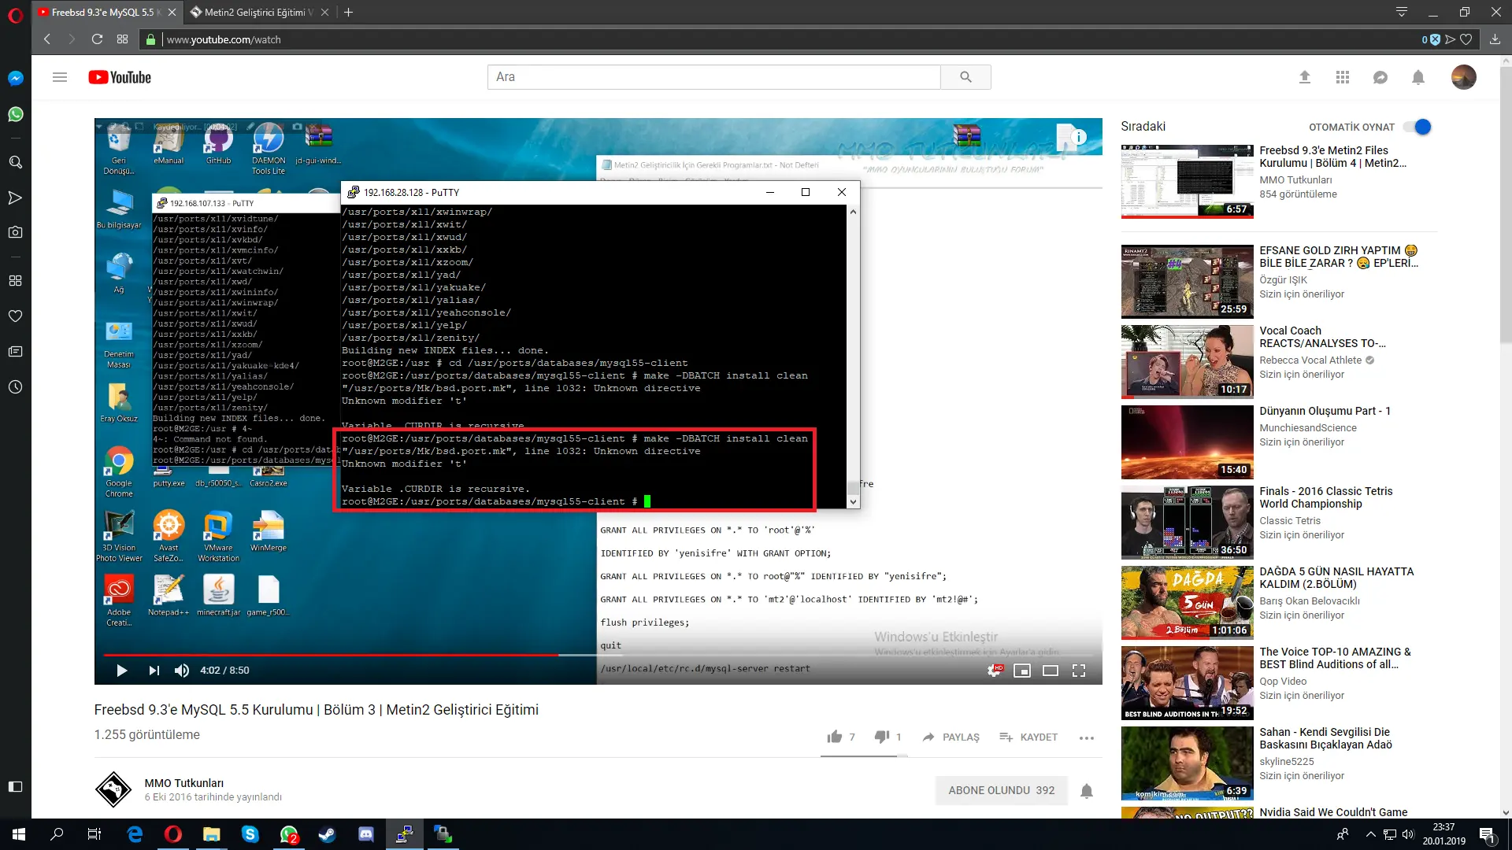
Task: Click the ABONE OLUNDU subscribe button
Action: (x=1001, y=790)
